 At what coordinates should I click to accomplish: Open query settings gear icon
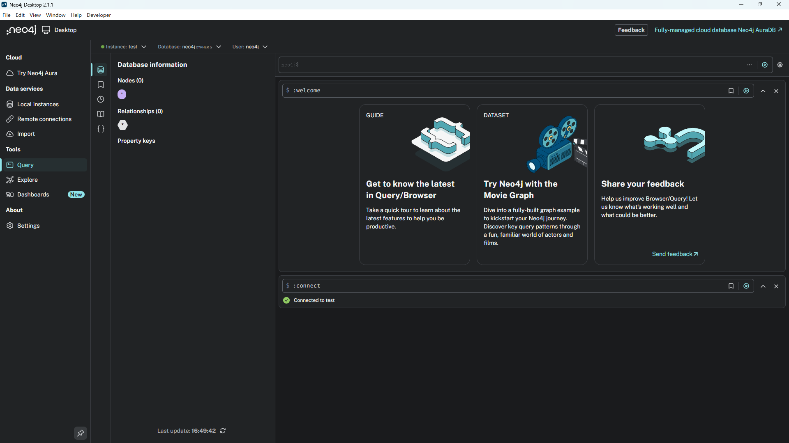coord(780,65)
